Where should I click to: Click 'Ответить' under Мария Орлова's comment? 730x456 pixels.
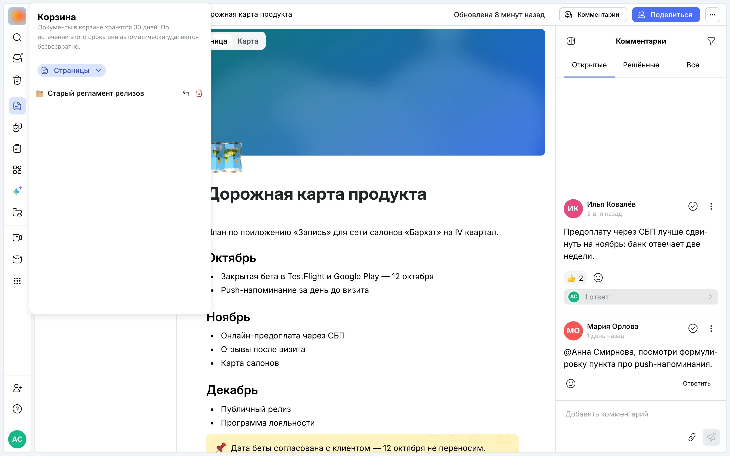coord(696,383)
